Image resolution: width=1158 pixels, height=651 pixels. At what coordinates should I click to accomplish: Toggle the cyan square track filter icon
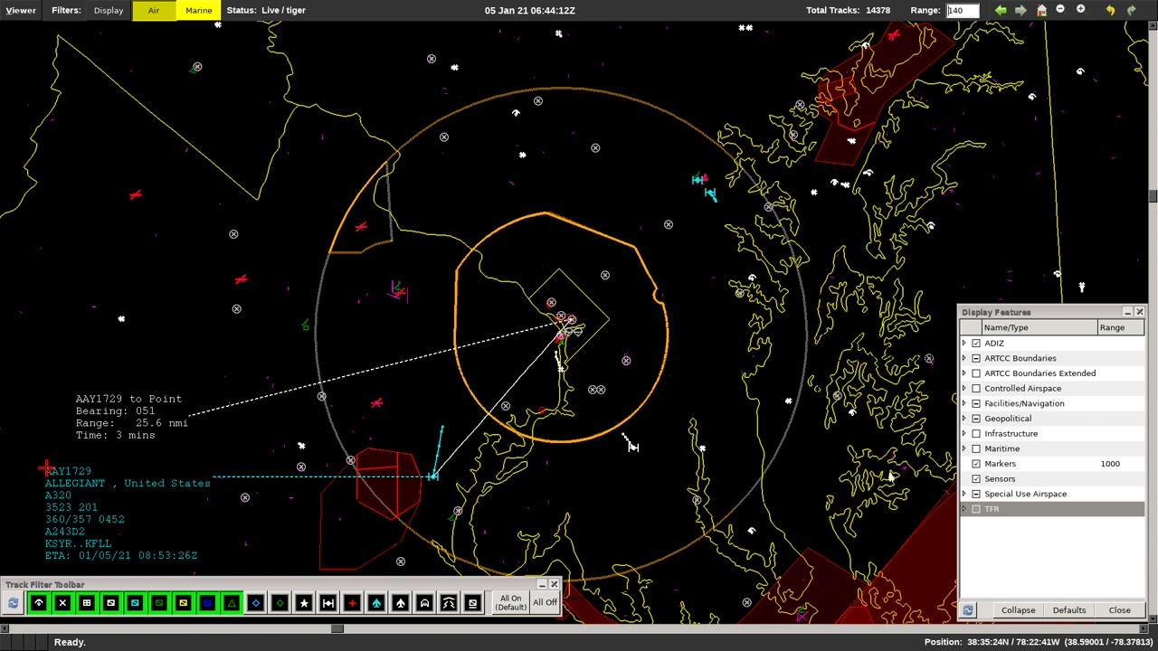(135, 603)
